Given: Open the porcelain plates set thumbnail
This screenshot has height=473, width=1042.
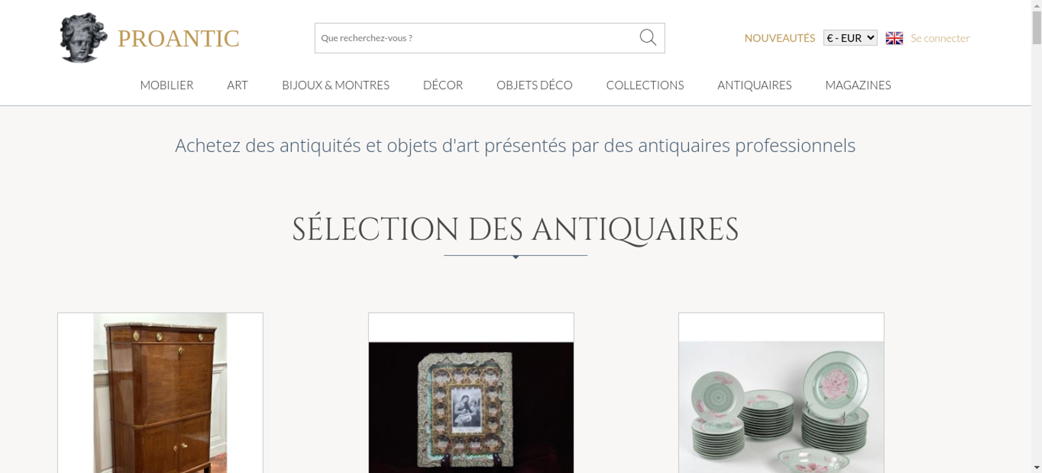Looking at the screenshot, I should click(x=781, y=393).
